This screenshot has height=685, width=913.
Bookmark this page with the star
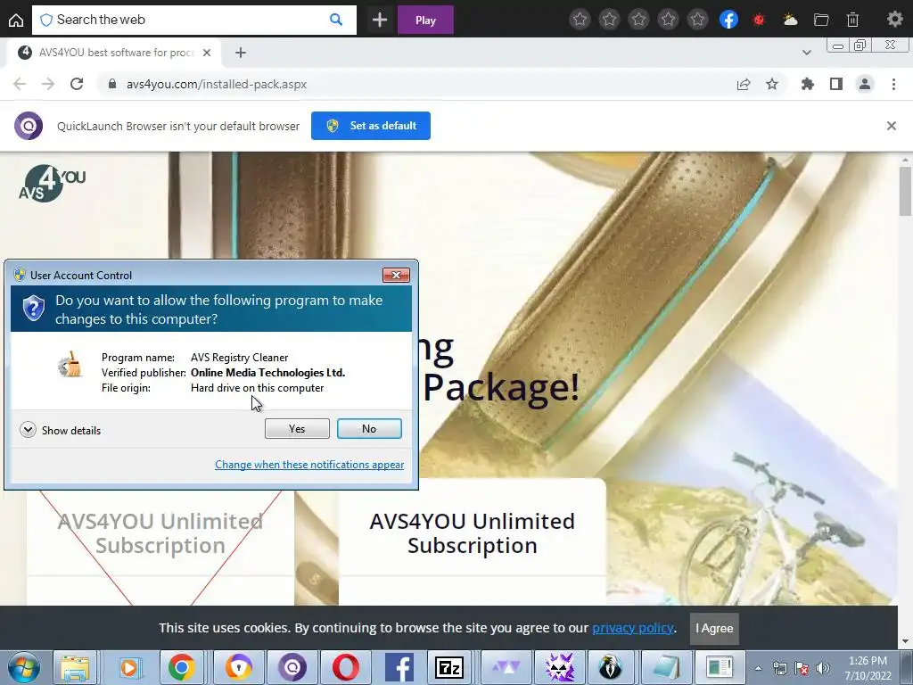click(772, 85)
